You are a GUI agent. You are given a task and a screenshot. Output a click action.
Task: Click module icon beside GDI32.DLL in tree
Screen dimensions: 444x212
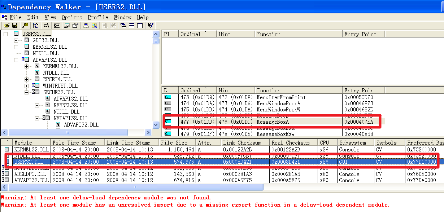26,40
